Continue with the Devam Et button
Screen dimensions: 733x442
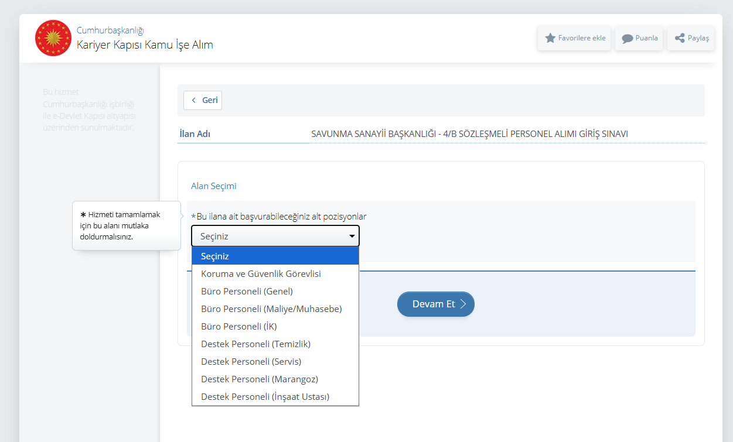click(436, 304)
